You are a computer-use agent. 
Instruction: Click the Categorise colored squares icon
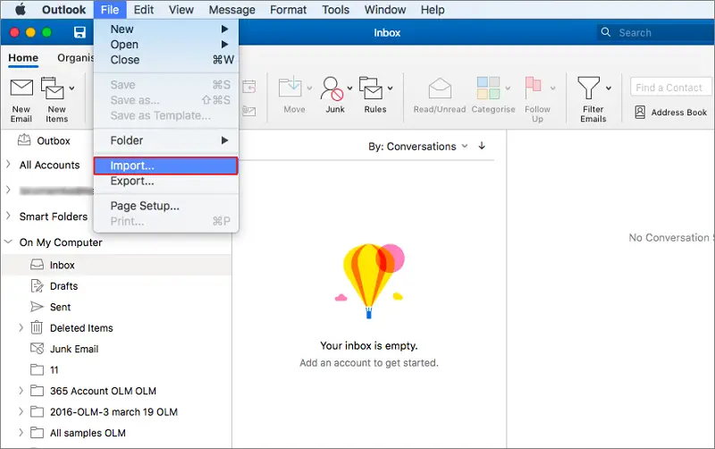click(x=488, y=88)
